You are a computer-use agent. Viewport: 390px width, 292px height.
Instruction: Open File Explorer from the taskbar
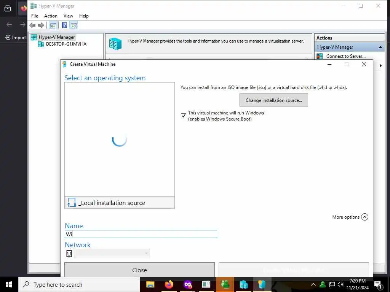click(x=150, y=284)
